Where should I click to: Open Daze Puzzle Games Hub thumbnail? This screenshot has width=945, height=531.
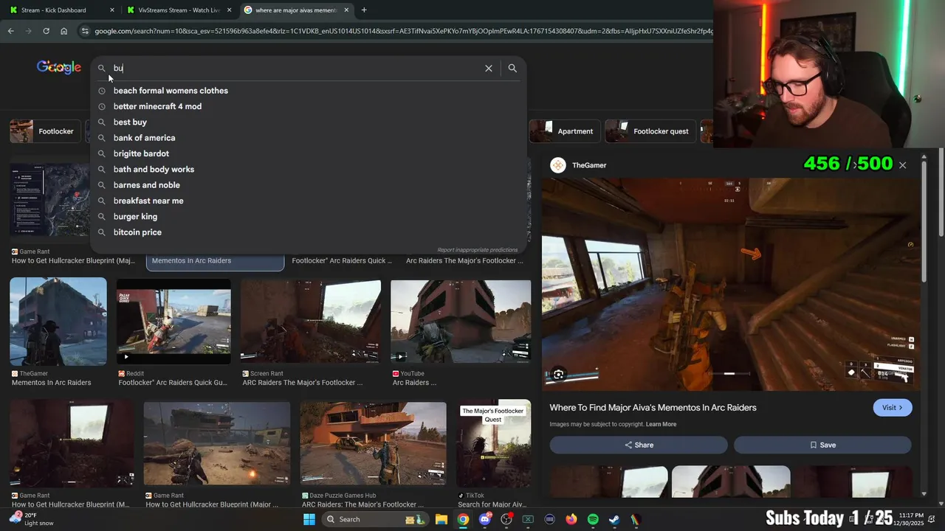[374, 444]
